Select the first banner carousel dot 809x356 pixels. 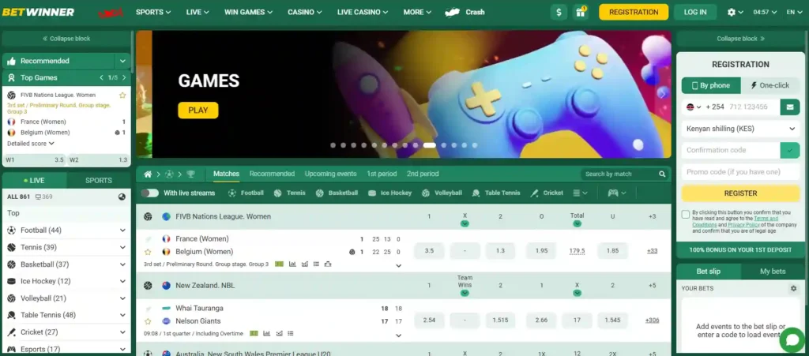coord(333,145)
